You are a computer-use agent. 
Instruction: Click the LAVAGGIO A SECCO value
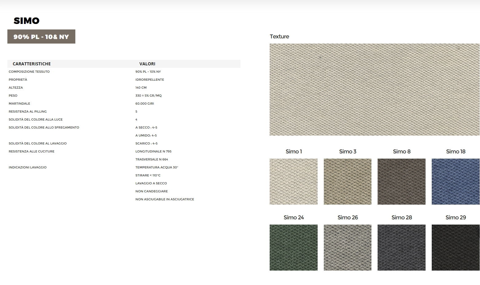[x=151, y=183]
